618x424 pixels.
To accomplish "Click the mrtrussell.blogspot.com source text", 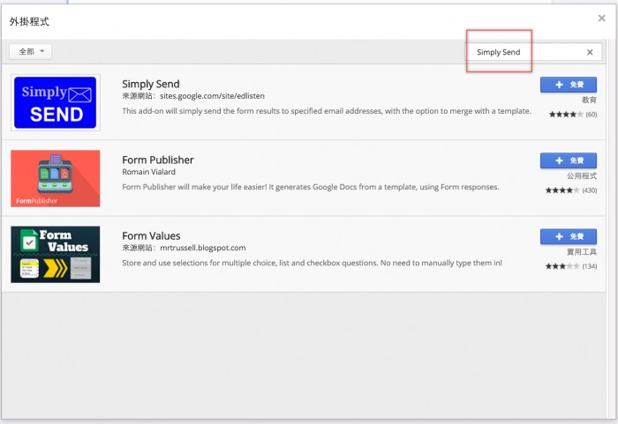I will [203, 248].
